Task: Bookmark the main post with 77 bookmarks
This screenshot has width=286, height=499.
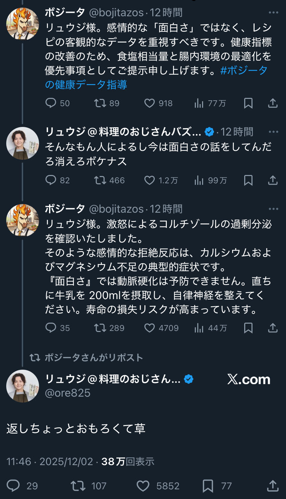Action: (x=208, y=486)
